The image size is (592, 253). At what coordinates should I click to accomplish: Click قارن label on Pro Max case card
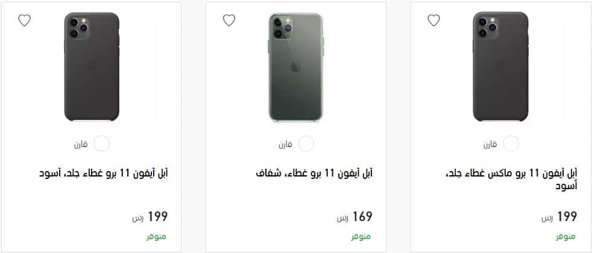[x=490, y=145]
